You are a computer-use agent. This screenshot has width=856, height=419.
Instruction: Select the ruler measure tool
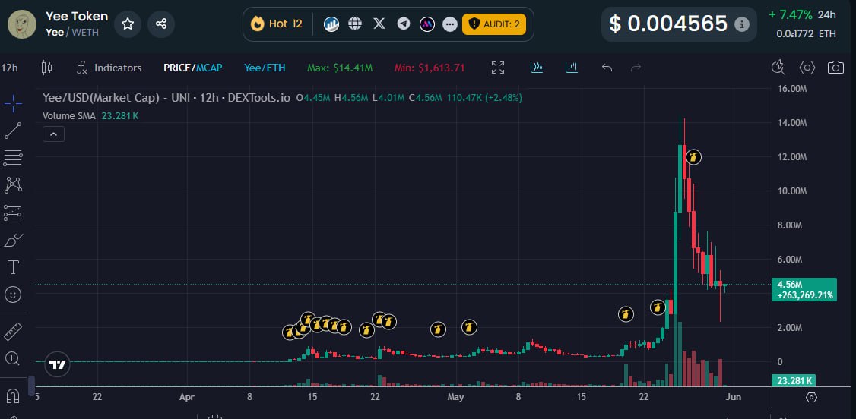pyautogui.click(x=13, y=331)
